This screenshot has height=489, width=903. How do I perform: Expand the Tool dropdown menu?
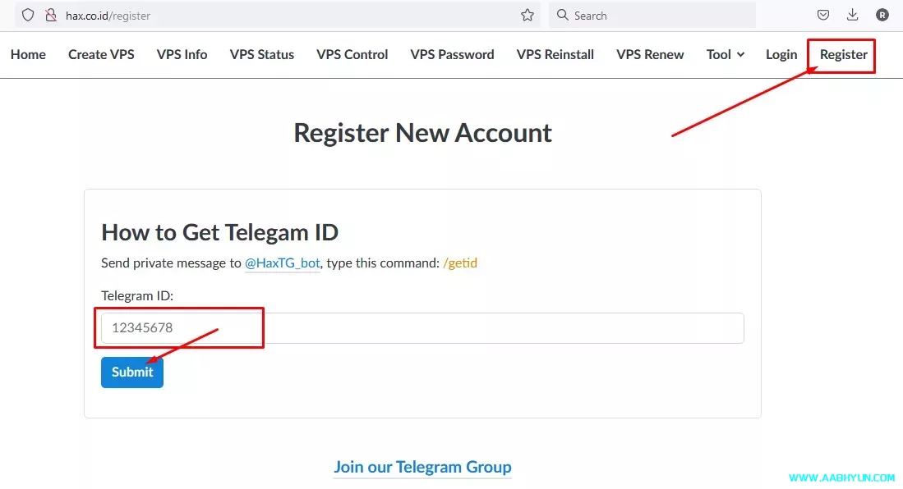pyautogui.click(x=725, y=54)
